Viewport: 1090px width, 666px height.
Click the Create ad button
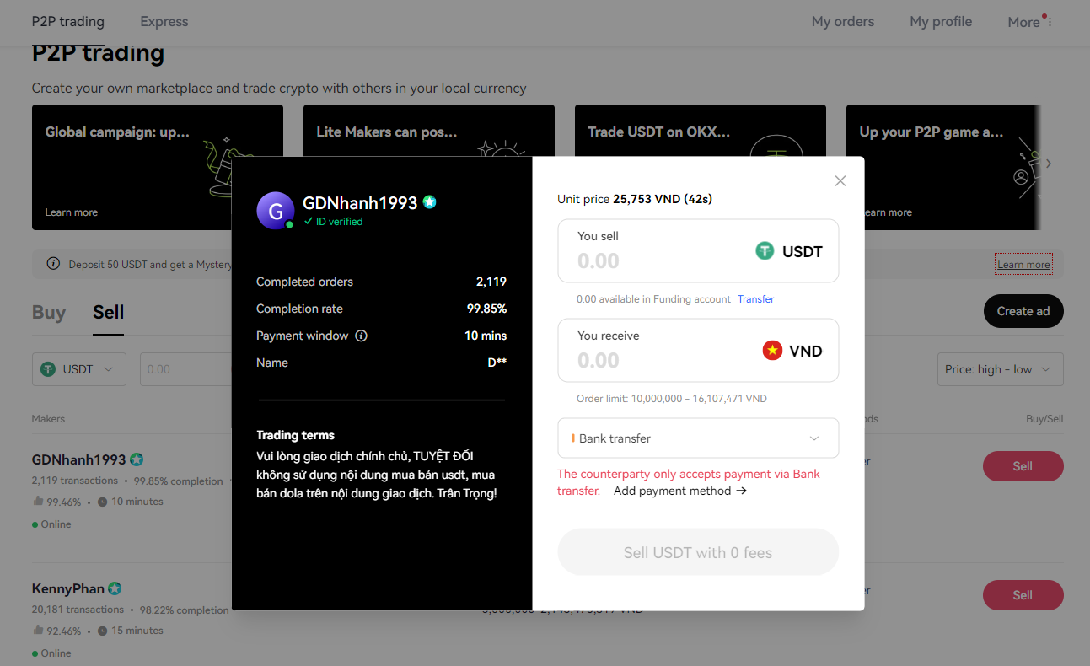point(1023,311)
